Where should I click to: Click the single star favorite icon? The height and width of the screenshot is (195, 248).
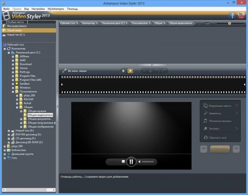coord(123,71)
